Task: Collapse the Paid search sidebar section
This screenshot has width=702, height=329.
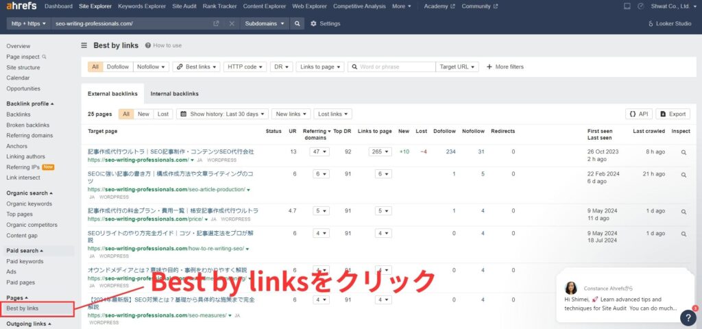Action: pyautogui.click(x=25, y=251)
